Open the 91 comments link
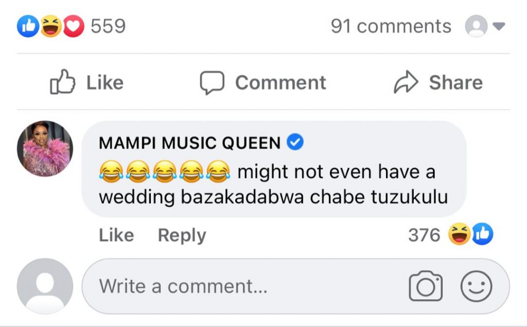The image size is (527, 327). pyautogui.click(x=391, y=26)
